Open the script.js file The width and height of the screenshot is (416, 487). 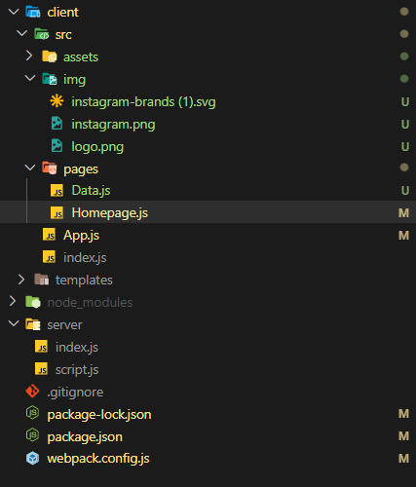pos(77,370)
